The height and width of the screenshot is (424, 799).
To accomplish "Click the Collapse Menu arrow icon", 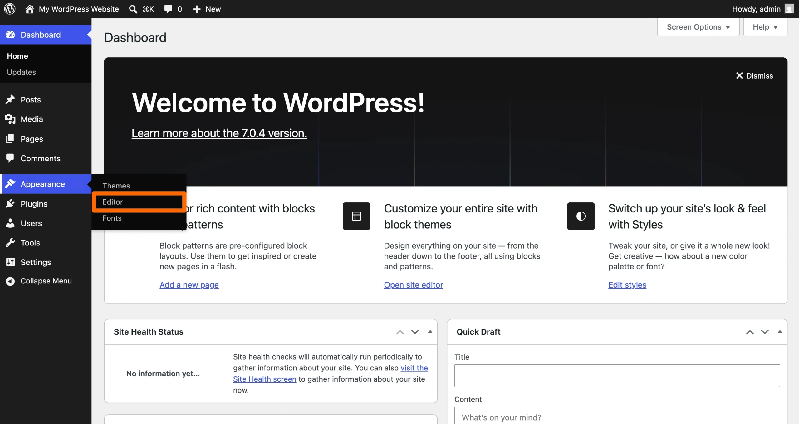I will tap(10, 281).
